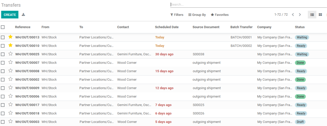This screenshot has height=126, width=327.
Task: Switch to list view icon
Action: click(x=312, y=15)
